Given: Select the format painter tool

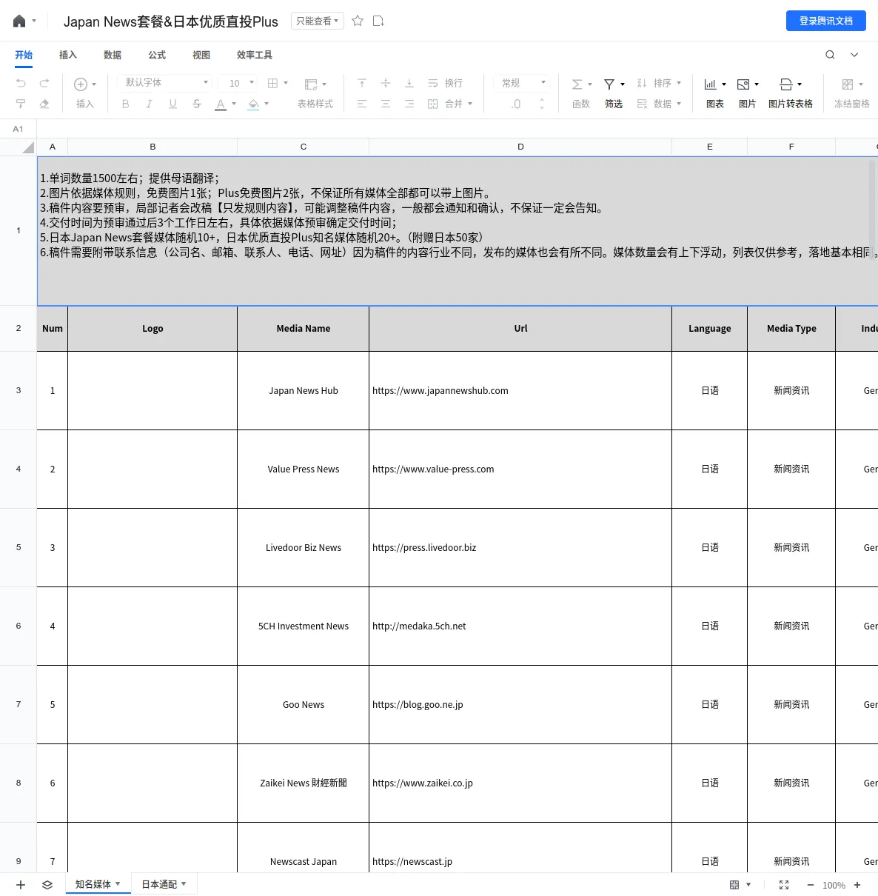Looking at the screenshot, I should click(x=21, y=104).
